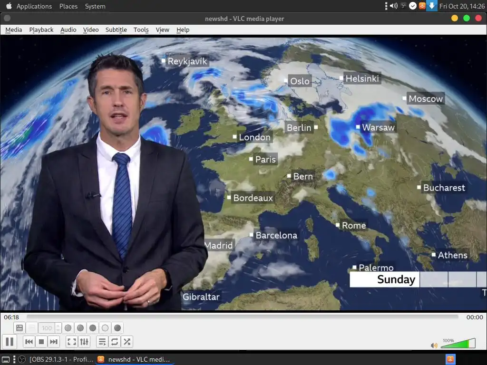Click the teletext page number field

[47, 328]
